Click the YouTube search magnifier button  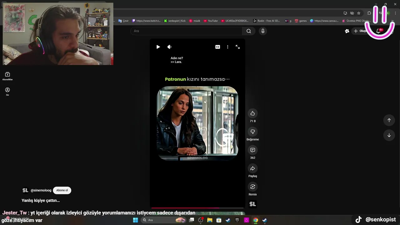click(249, 31)
